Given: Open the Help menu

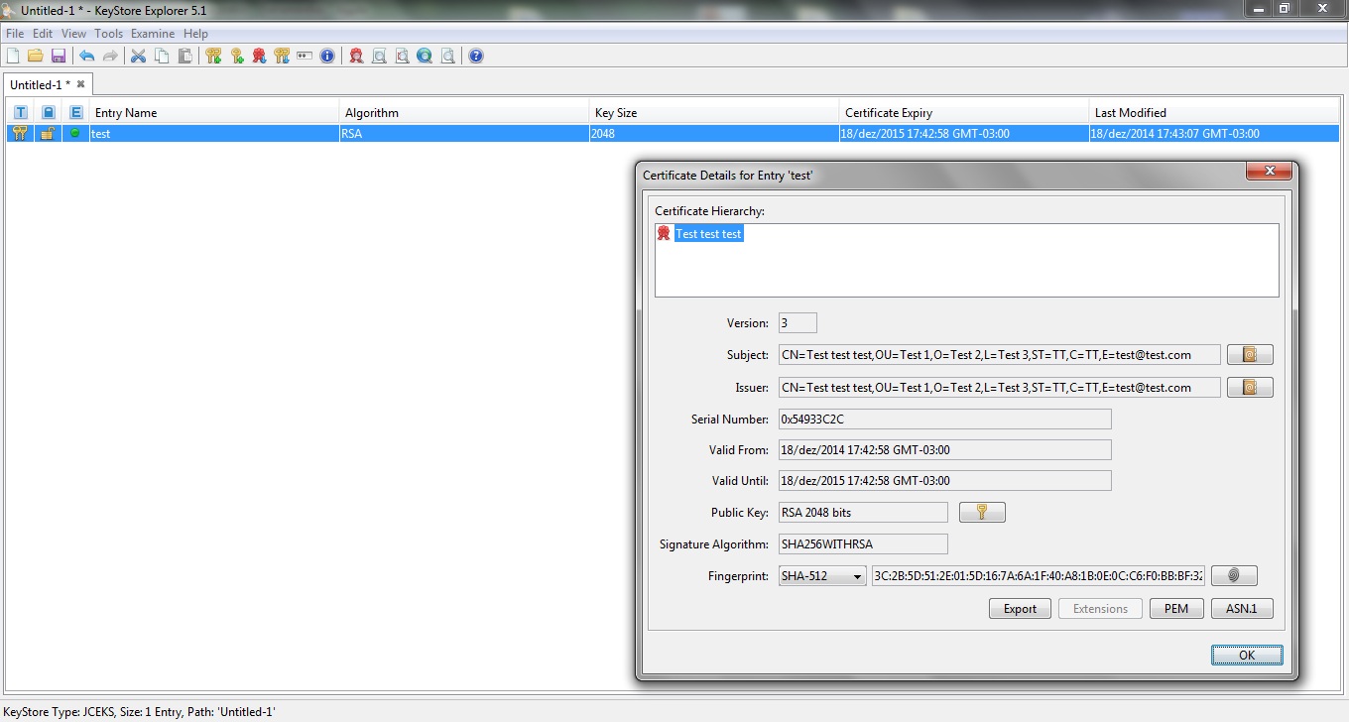Looking at the screenshot, I should tap(195, 34).
